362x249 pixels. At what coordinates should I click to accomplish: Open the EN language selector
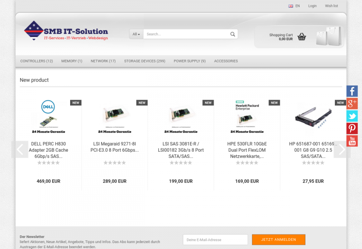(x=294, y=6)
